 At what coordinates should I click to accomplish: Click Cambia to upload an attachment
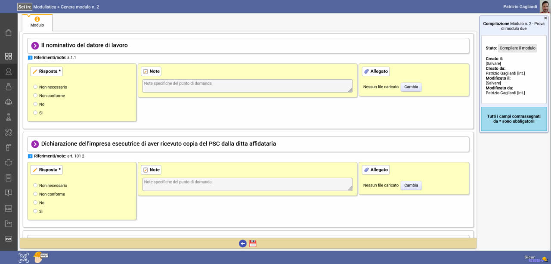[x=411, y=87]
